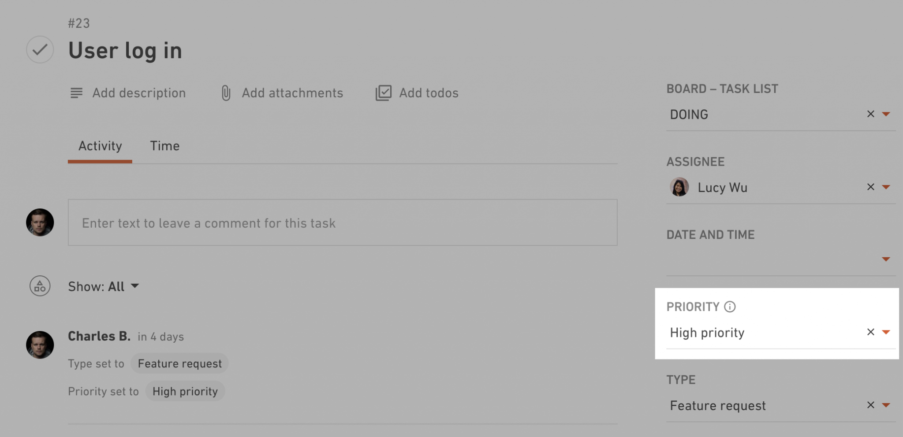The image size is (903, 437).
Task: Open the Date and Time dropdown
Action: 886,259
